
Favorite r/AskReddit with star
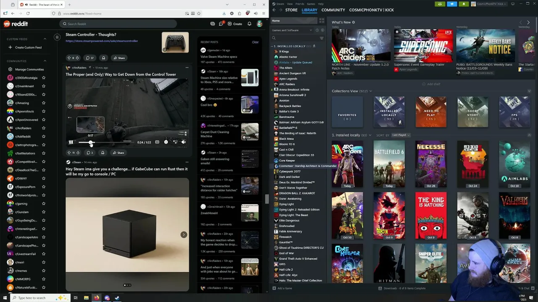coord(44,136)
